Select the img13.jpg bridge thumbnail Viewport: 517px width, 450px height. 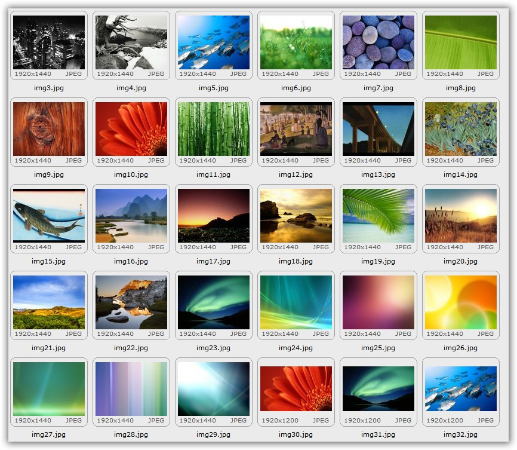tap(378, 129)
